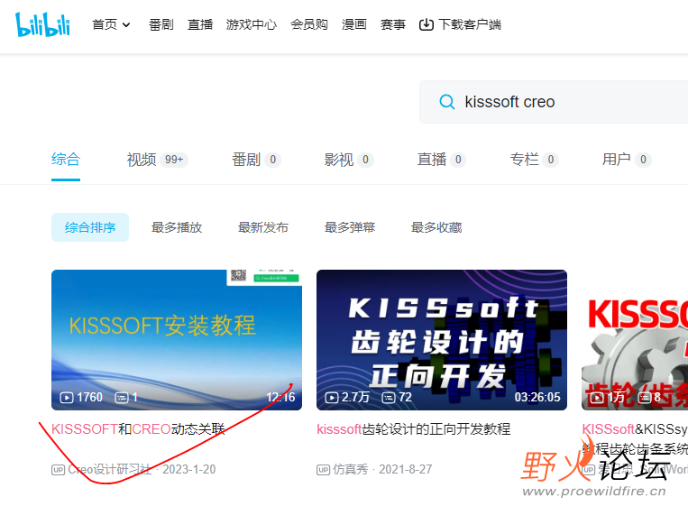Click the 03:26:05 duration label
Viewport: 688px width, 506px height.
point(537,397)
